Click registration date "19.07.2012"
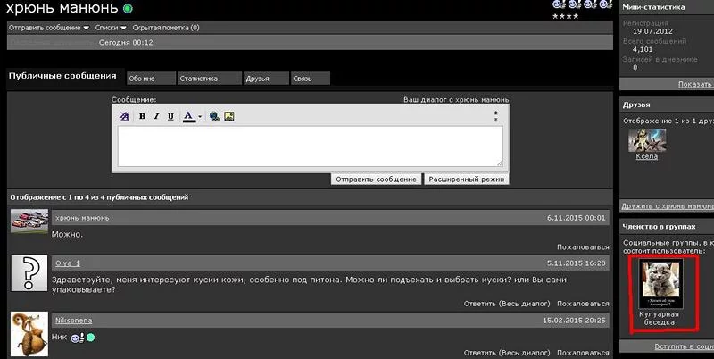 (652, 31)
